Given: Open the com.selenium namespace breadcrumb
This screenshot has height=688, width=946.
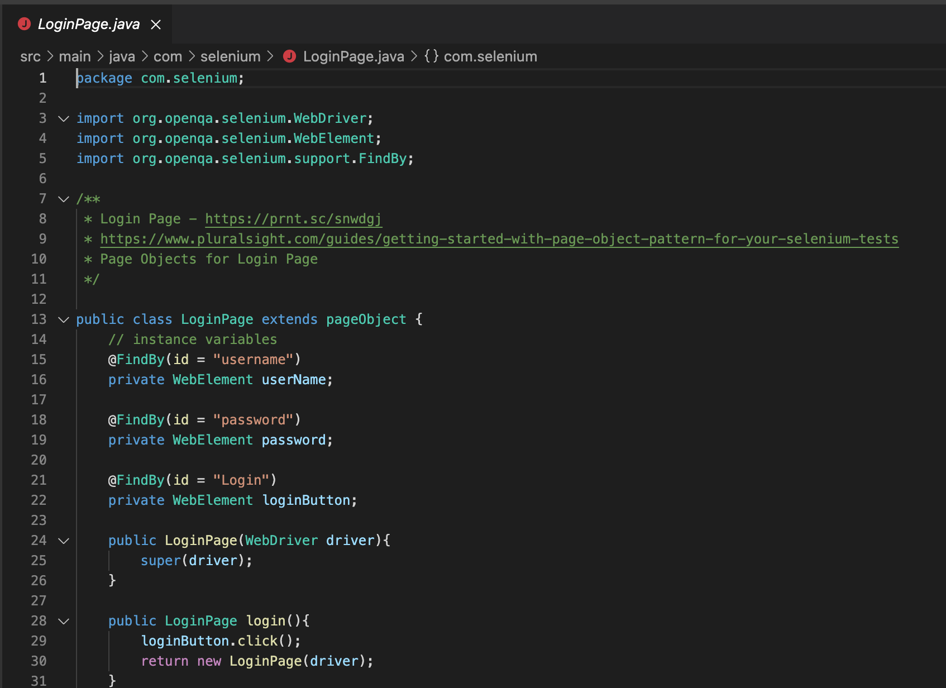Looking at the screenshot, I should coord(490,56).
